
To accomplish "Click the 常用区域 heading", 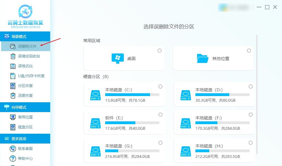I will tap(92, 41).
